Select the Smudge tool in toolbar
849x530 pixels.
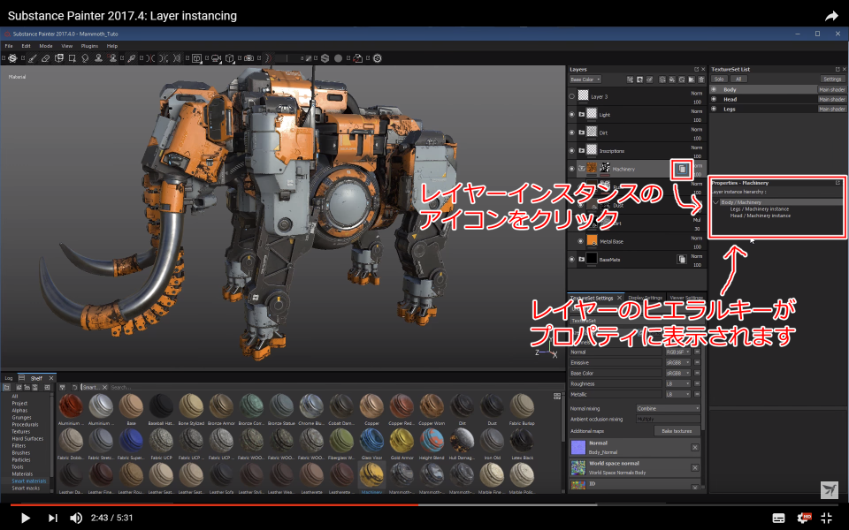[x=85, y=58]
